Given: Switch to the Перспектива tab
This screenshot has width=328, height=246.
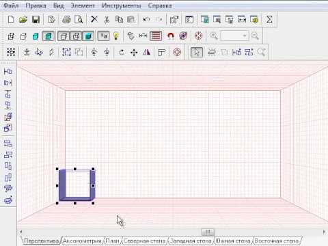Looking at the screenshot, I should point(41,241).
